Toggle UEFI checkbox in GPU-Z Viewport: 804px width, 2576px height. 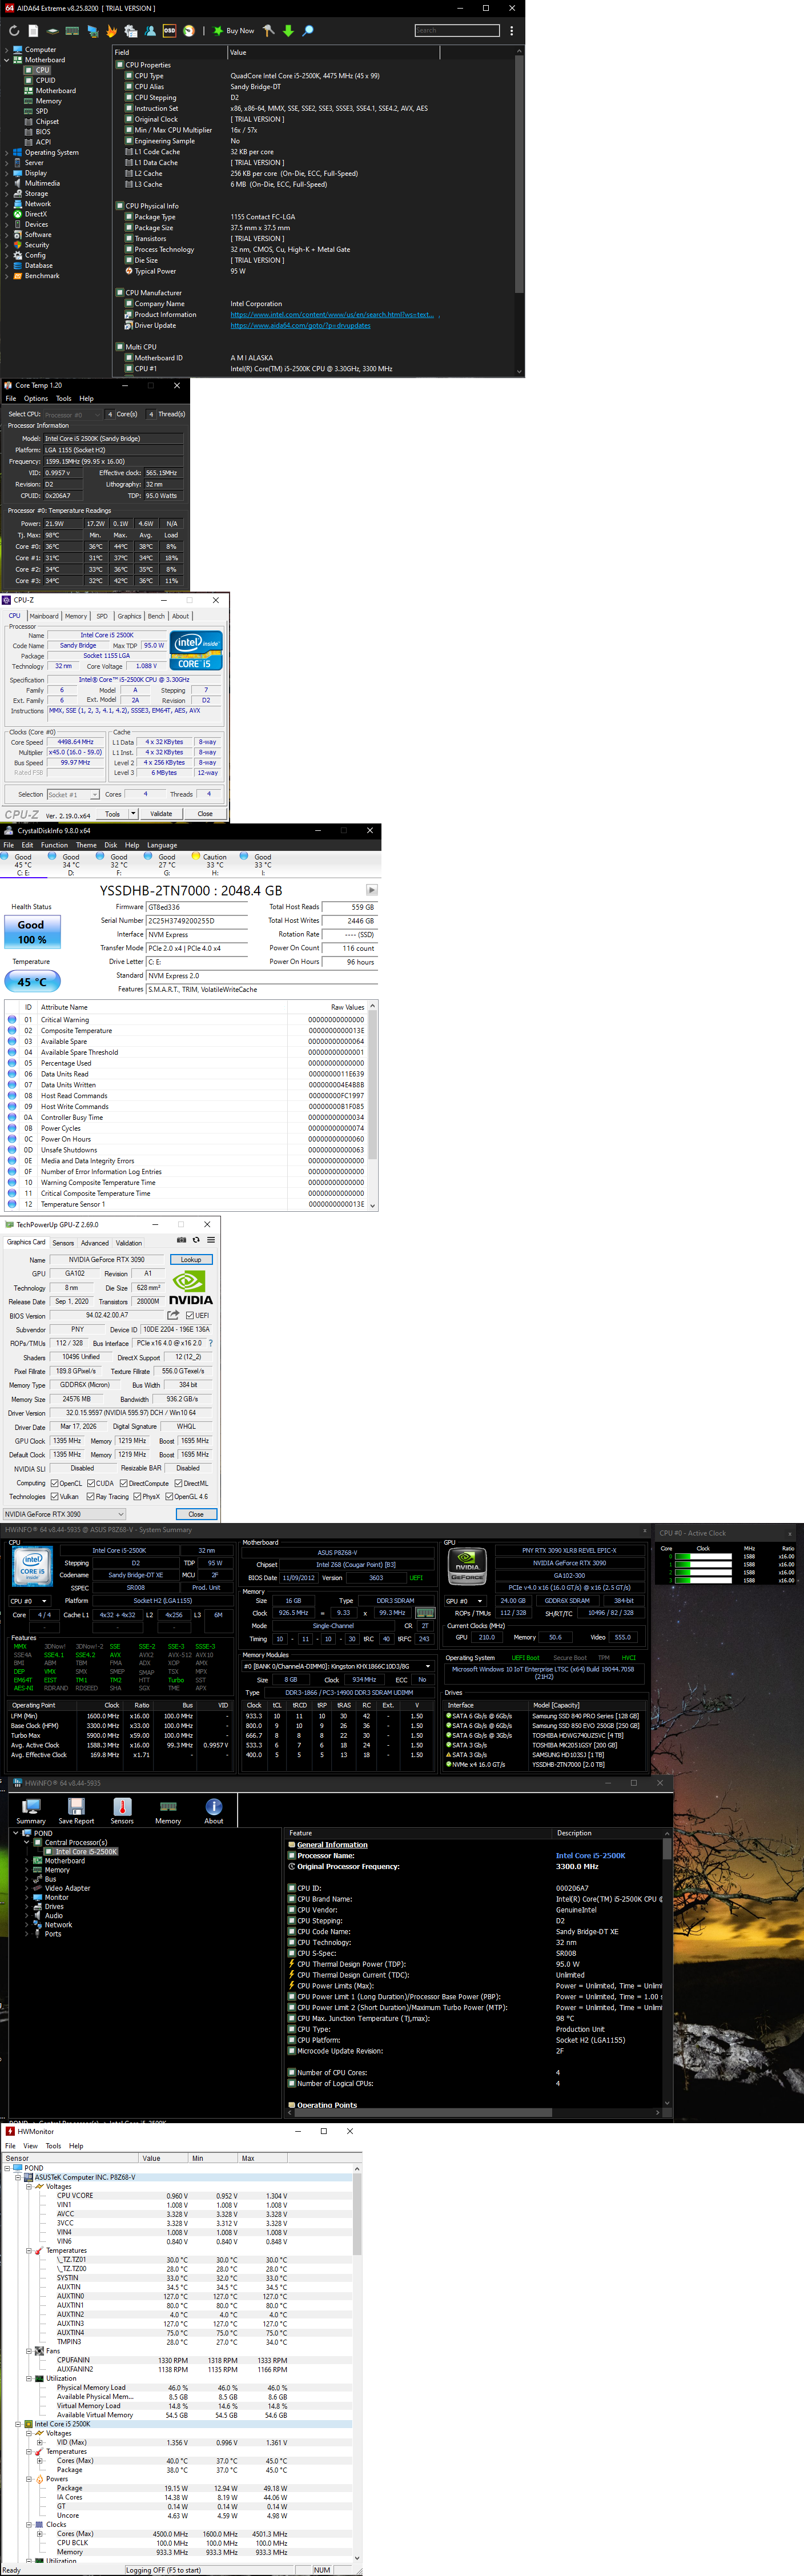click(x=190, y=1315)
